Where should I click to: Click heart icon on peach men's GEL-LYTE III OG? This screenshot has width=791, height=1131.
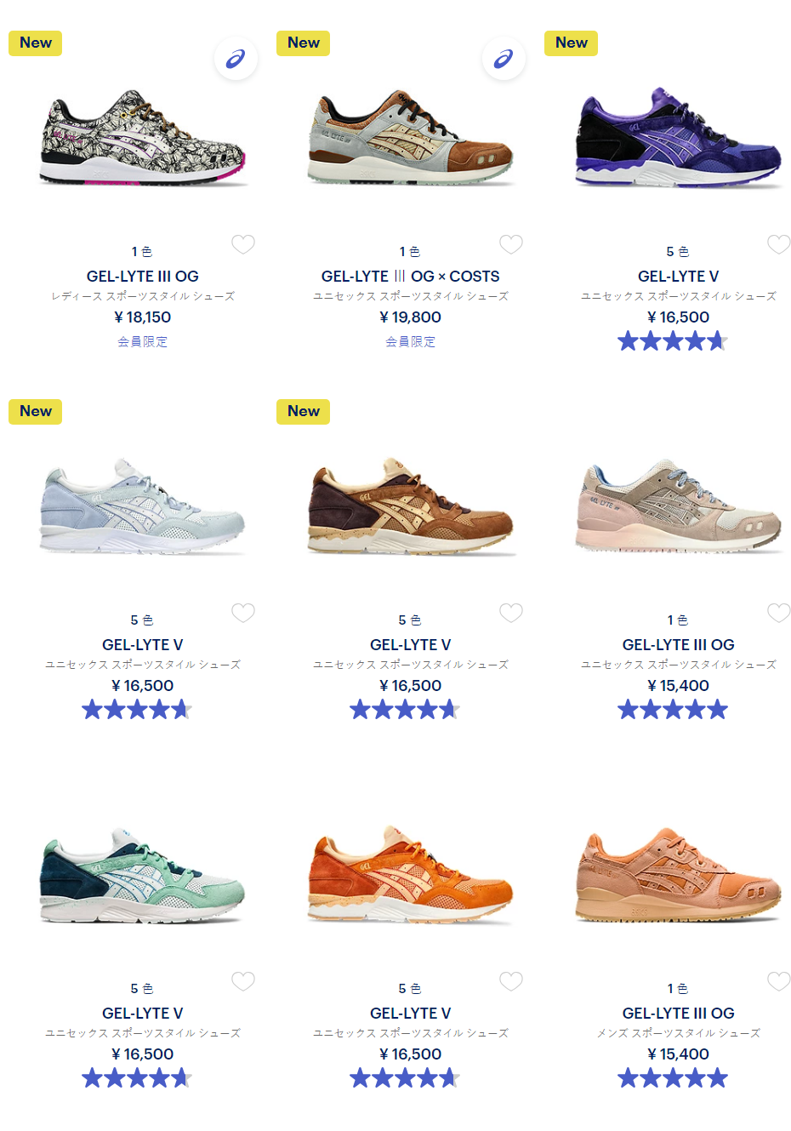[779, 981]
